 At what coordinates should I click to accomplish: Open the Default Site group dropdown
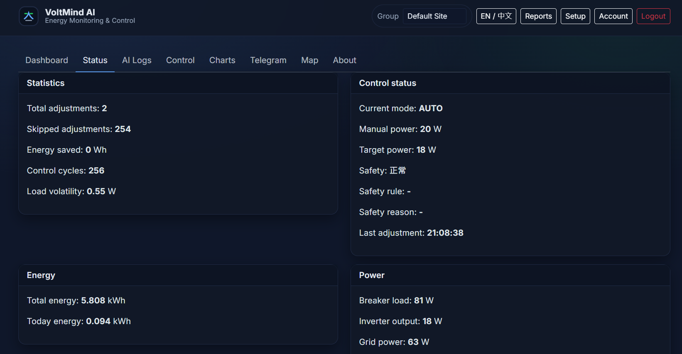click(434, 16)
